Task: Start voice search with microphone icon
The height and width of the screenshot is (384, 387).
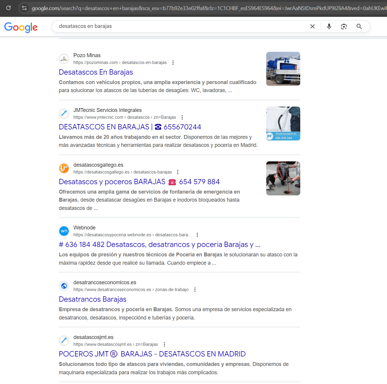Action: tap(329, 26)
